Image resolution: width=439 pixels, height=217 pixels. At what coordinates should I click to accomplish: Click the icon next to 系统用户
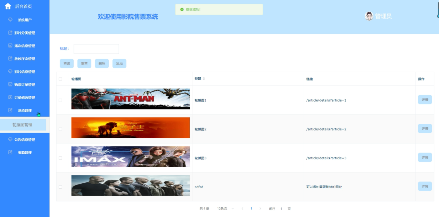pos(10,20)
